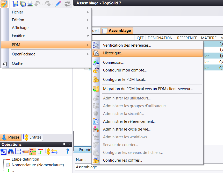Open Configurer mon compte
The width and height of the screenshot is (223, 173).
point(147,70)
